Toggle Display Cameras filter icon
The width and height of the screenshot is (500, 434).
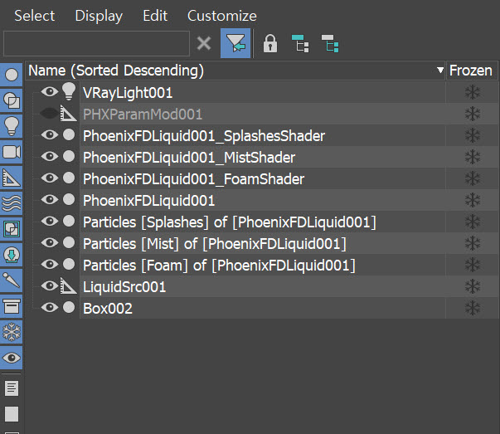point(12,152)
